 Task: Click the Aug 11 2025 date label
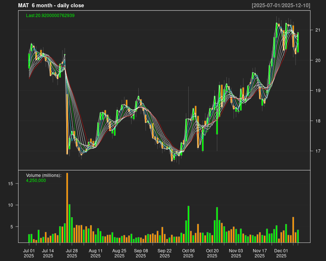pos(96,253)
